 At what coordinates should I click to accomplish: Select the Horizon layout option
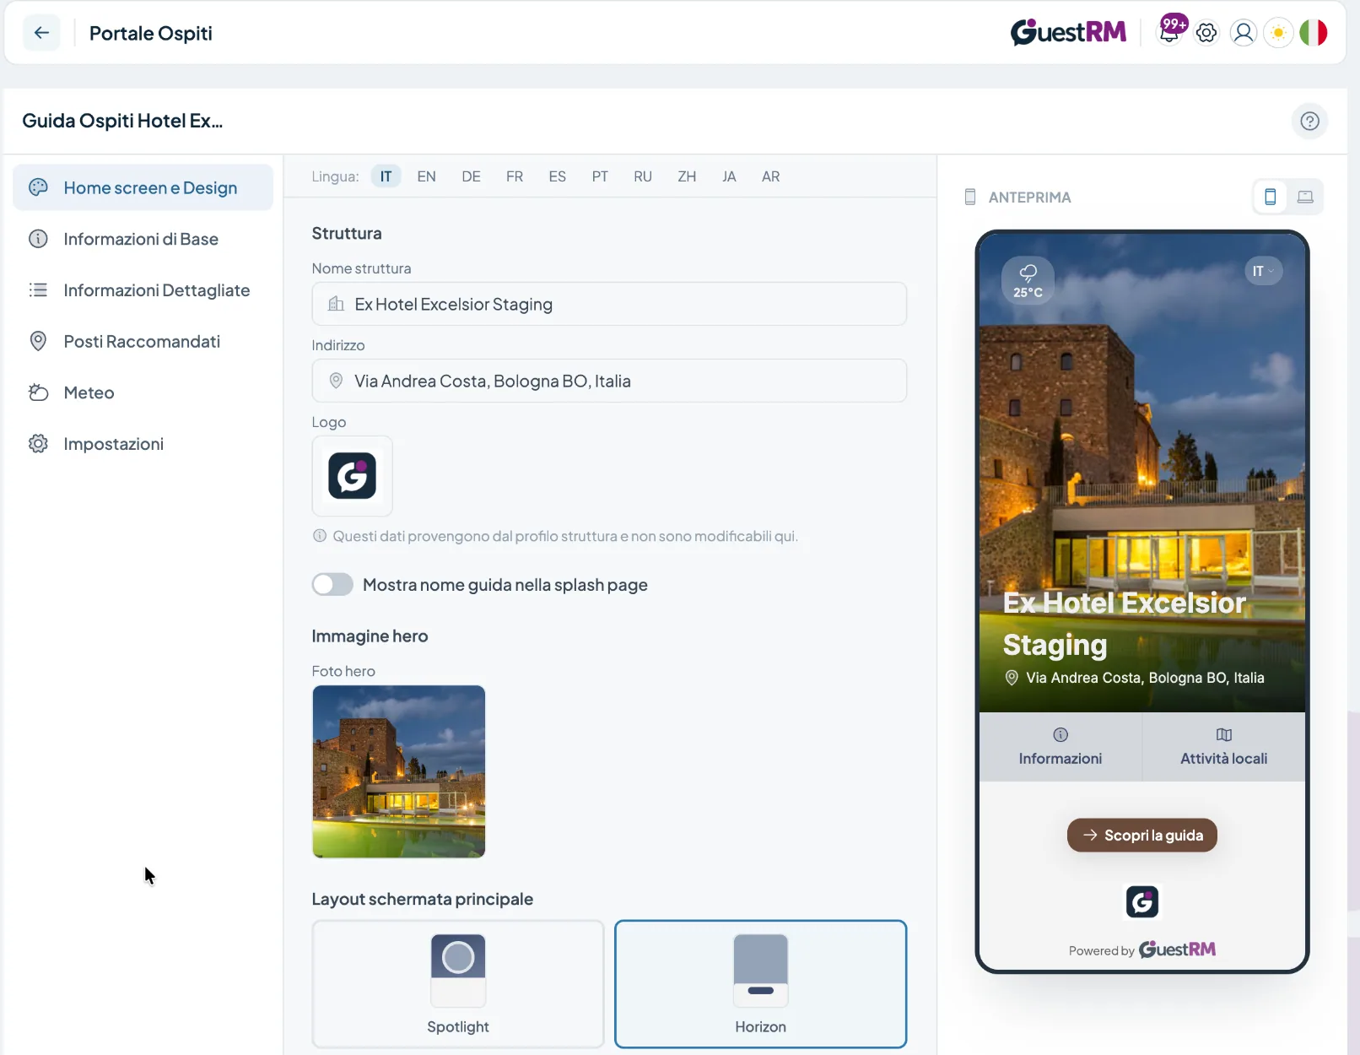[761, 984]
